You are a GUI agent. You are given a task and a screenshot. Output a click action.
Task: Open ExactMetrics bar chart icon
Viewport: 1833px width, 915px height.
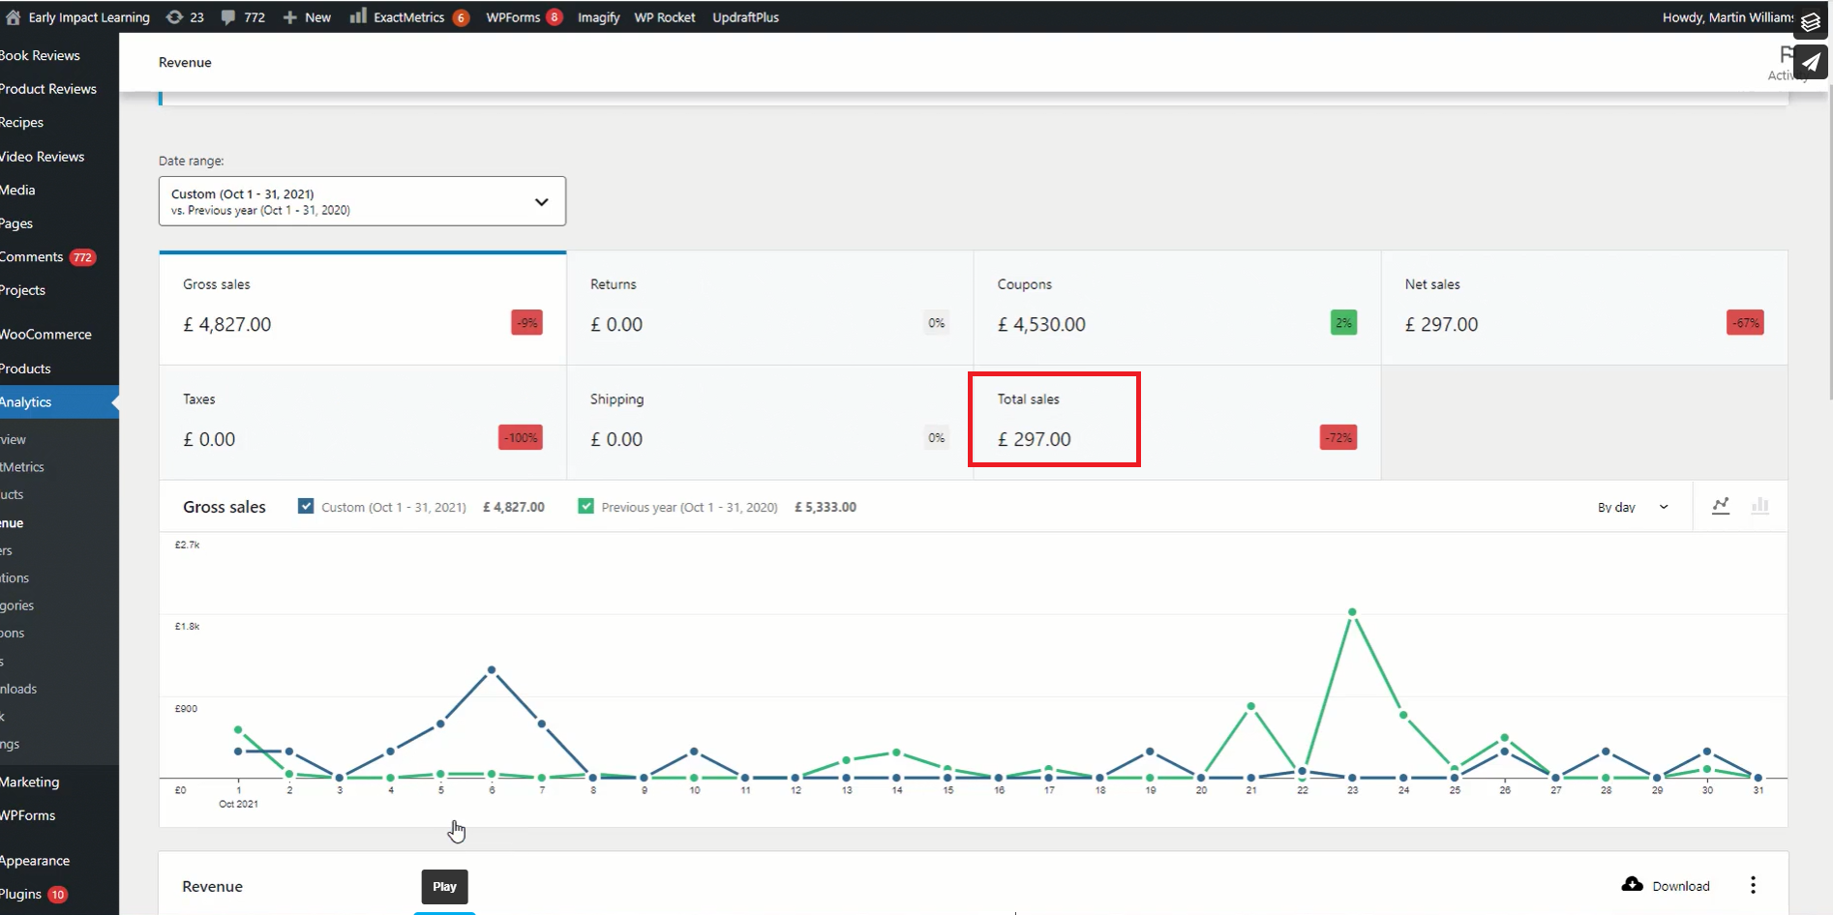pyautogui.click(x=358, y=16)
